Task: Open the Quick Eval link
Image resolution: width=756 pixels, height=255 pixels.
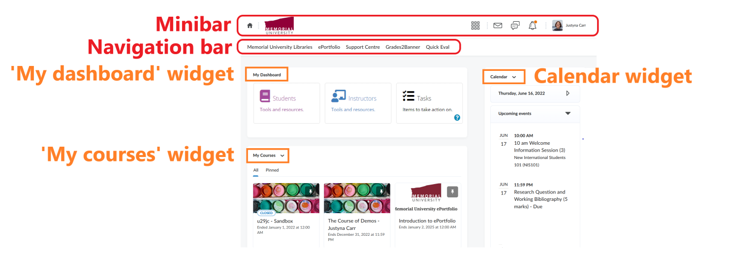Action: [x=438, y=47]
